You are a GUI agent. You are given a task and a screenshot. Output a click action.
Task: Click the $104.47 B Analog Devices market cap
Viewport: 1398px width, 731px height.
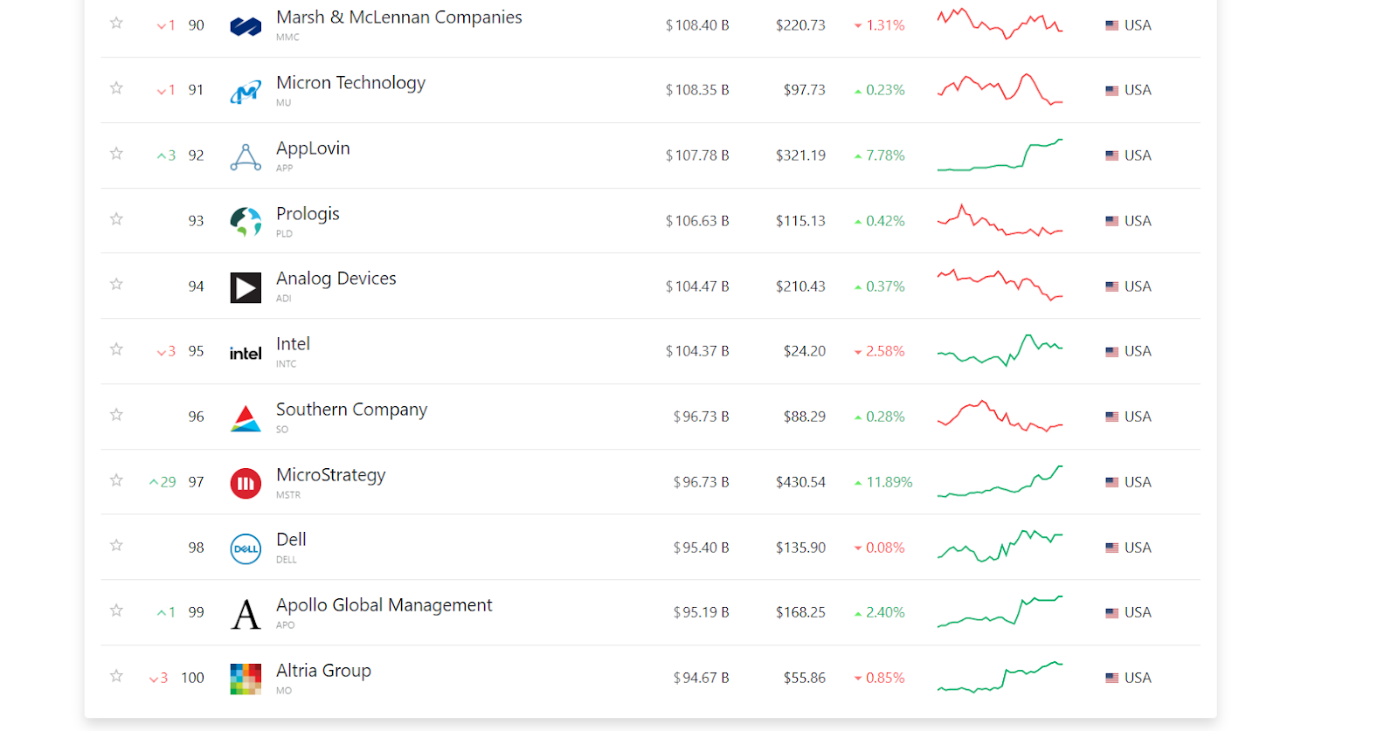click(697, 286)
